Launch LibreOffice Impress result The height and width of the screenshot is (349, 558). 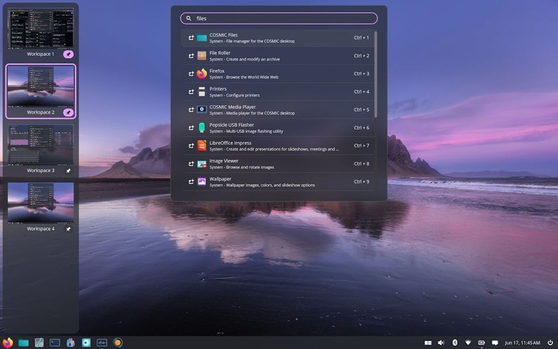click(x=279, y=146)
